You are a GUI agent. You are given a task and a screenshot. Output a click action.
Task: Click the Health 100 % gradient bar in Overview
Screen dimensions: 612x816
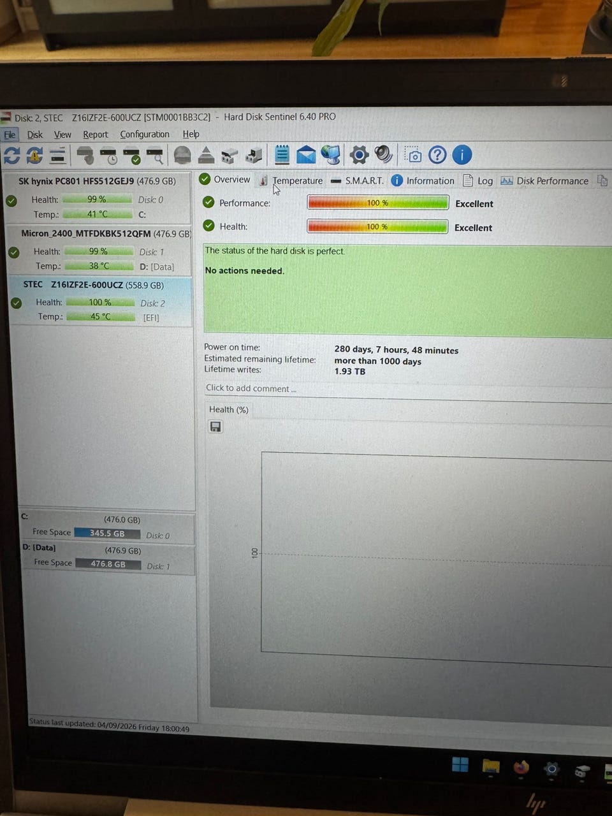[x=378, y=226]
